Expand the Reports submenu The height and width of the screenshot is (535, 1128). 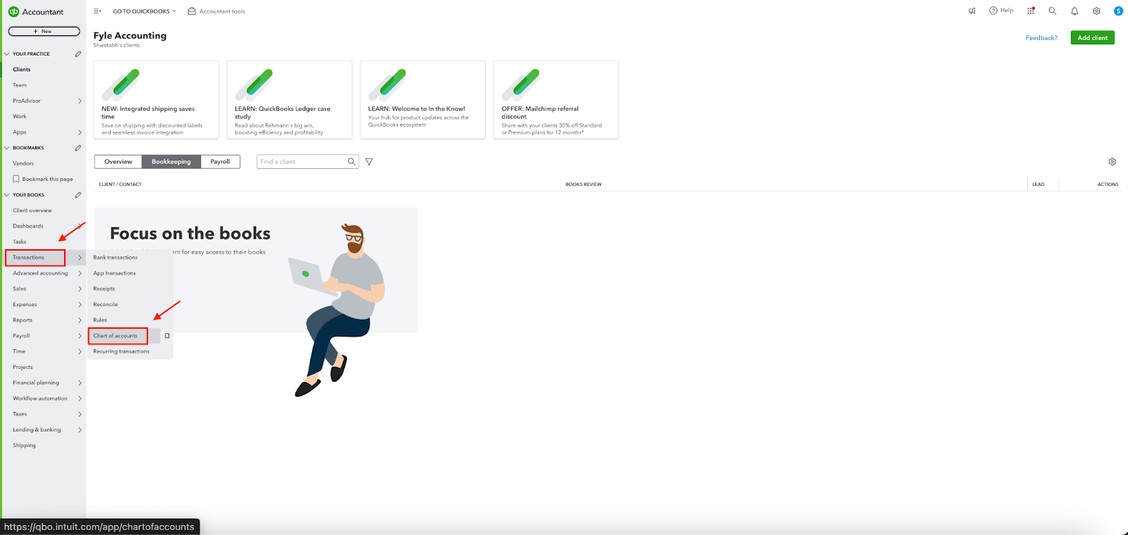tap(80, 320)
